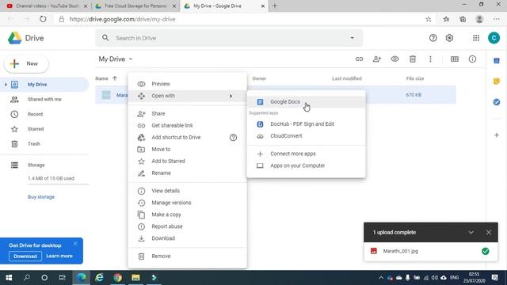Click in the Search in Drive field
Screen dimensions: 507x285
point(229,38)
